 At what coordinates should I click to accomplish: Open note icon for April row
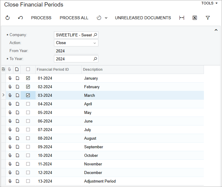(17, 104)
